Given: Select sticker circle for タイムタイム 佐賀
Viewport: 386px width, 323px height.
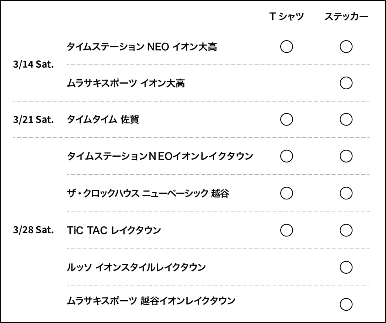Looking at the screenshot, I should pyautogui.click(x=346, y=119).
